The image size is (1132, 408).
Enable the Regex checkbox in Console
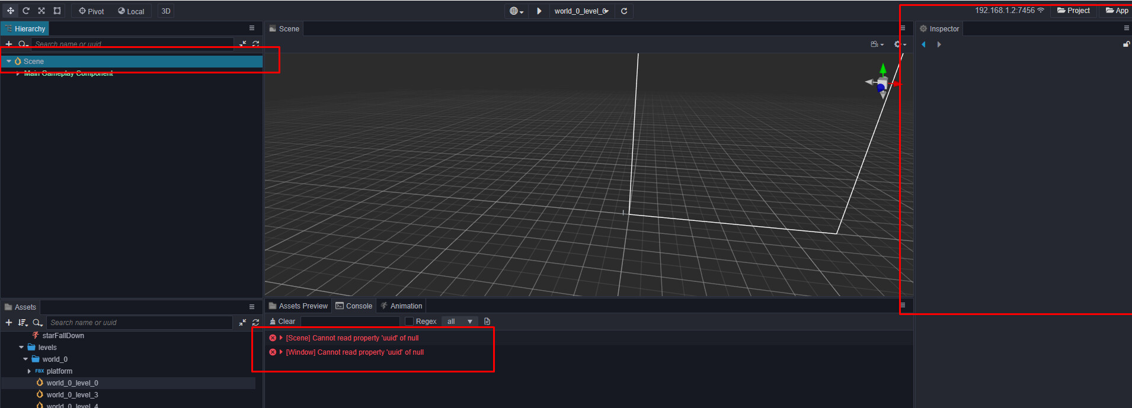point(409,322)
